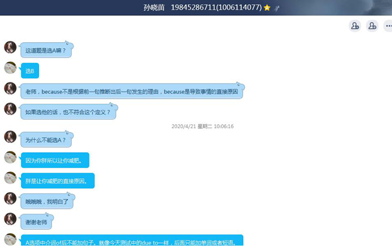Click the avatar beside 哦哦哦，我明白了
Screen dimensions: 392x246
click(x=10, y=198)
